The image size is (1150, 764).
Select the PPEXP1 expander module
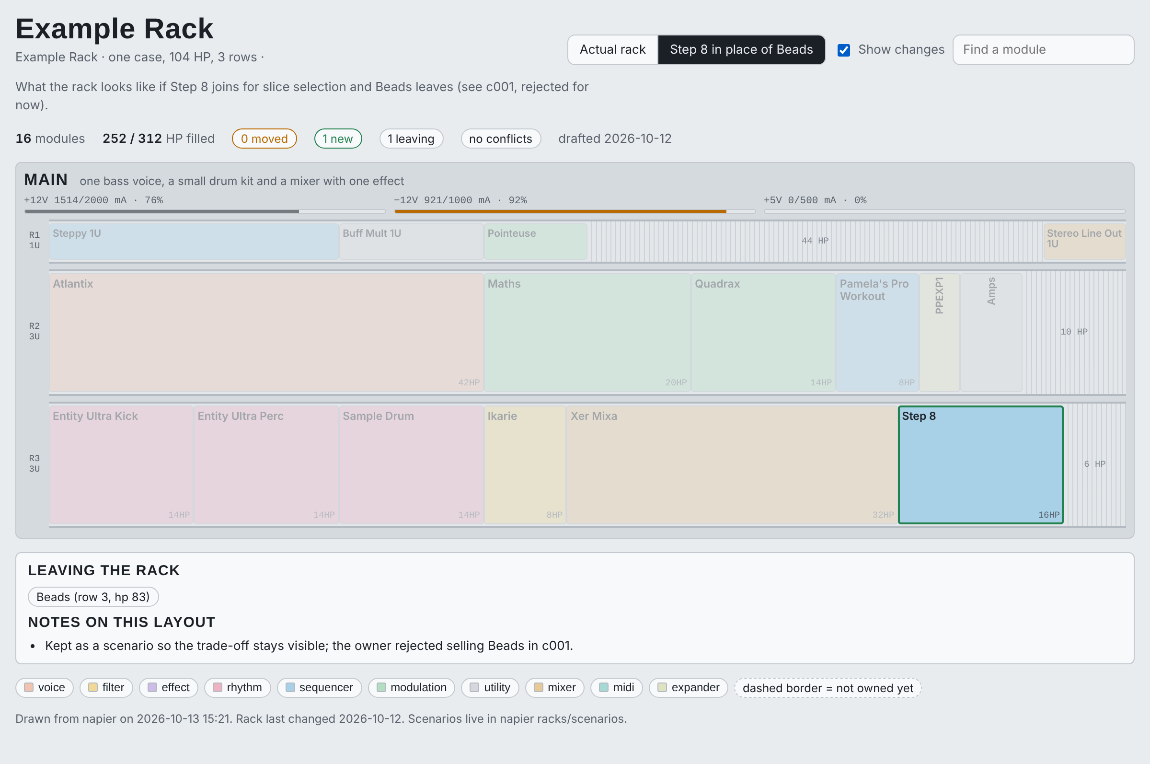940,332
